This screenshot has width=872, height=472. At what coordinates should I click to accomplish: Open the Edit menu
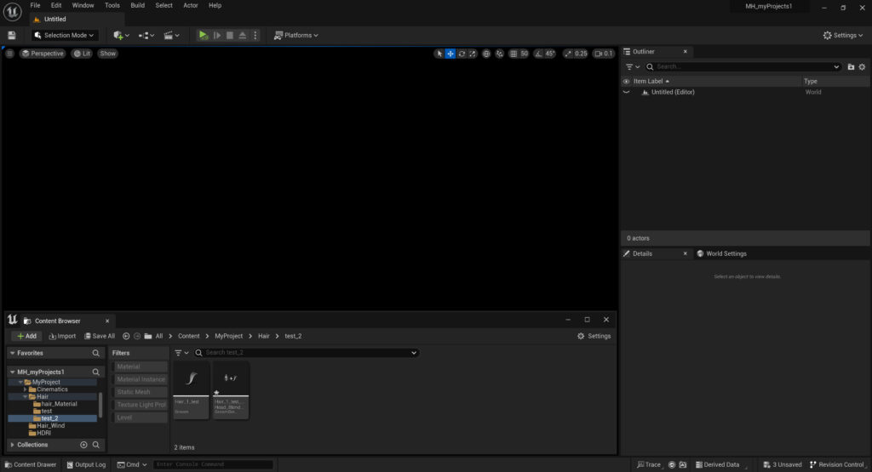56,6
